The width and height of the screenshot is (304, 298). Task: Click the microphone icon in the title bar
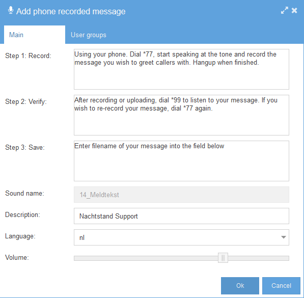[11, 10]
